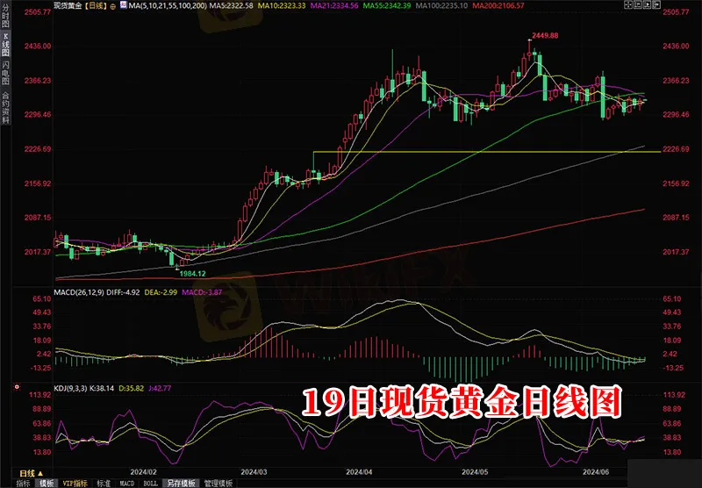Click the D:35.82 value
Viewport: 702px width, 488px height.
coord(131,388)
